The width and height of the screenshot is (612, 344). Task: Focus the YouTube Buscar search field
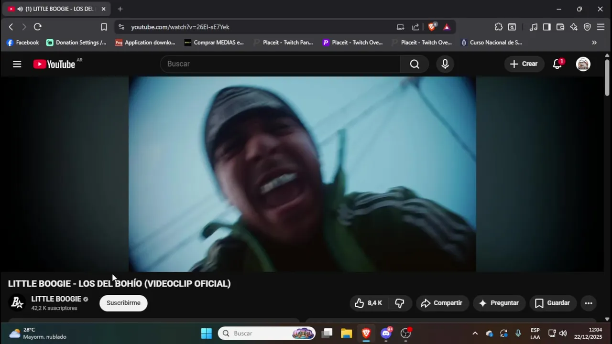pos(280,64)
